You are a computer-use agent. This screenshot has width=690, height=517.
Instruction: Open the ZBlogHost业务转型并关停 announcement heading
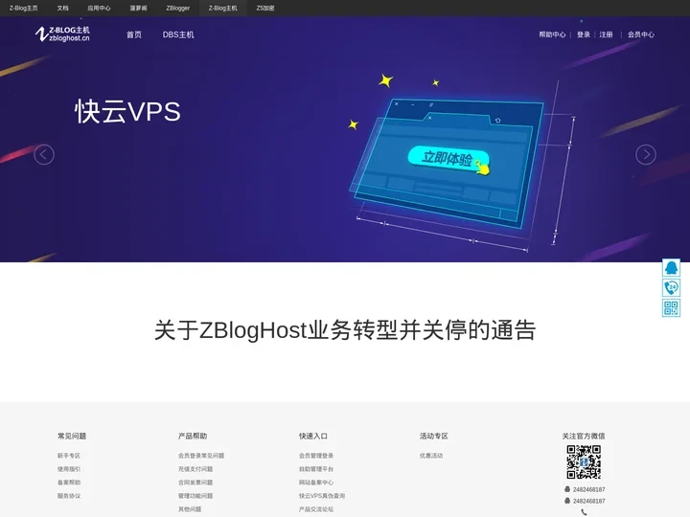345,330
